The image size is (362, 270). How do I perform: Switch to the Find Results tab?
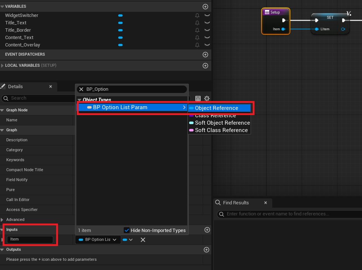click(236, 203)
